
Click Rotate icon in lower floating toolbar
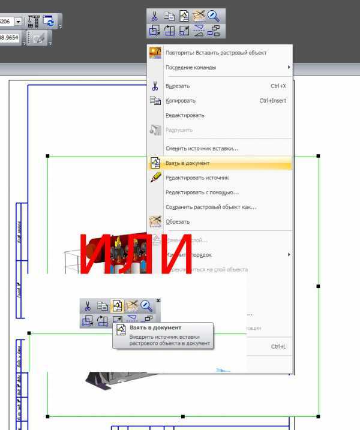(103, 321)
